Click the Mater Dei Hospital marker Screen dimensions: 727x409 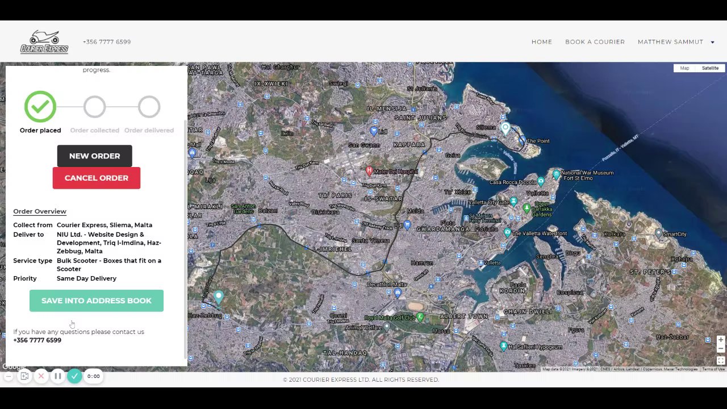369,170
